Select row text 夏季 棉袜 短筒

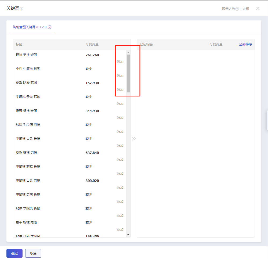26,222
